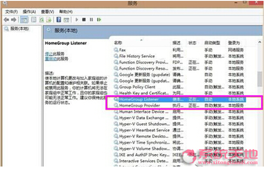264x170 pixels.
Task: Click the Back arrow toolbar icon
Action: [x=7, y=20]
